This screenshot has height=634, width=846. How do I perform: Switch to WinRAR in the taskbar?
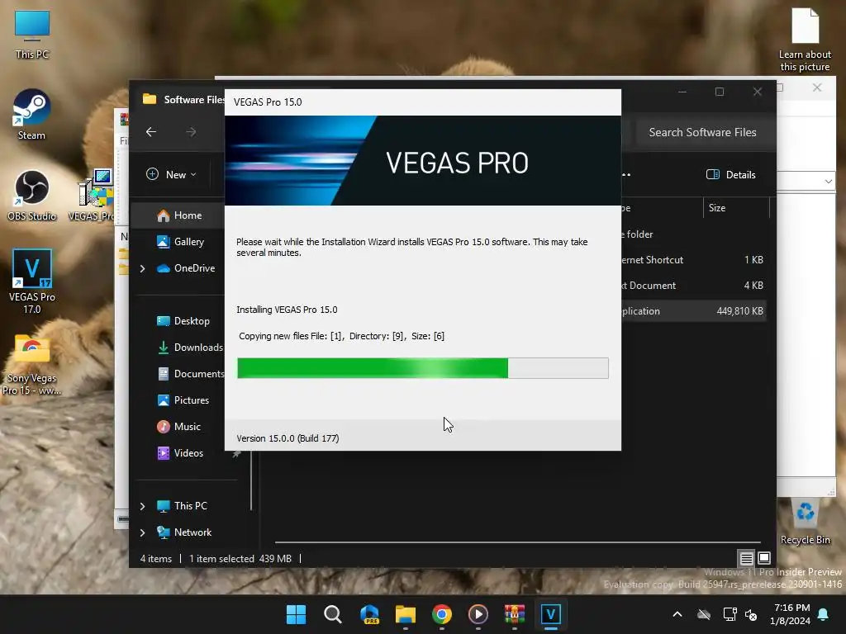click(514, 614)
